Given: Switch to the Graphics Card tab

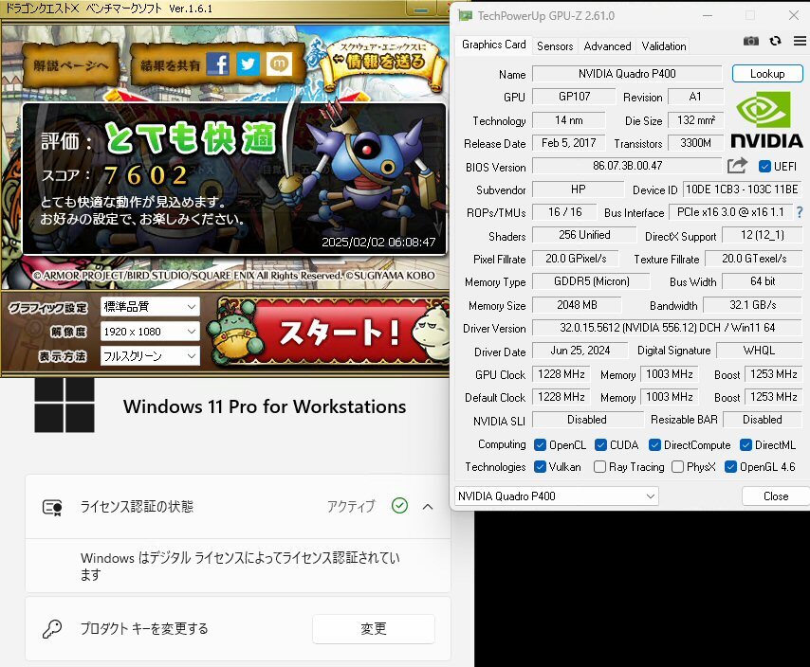Looking at the screenshot, I should point(494,45).
